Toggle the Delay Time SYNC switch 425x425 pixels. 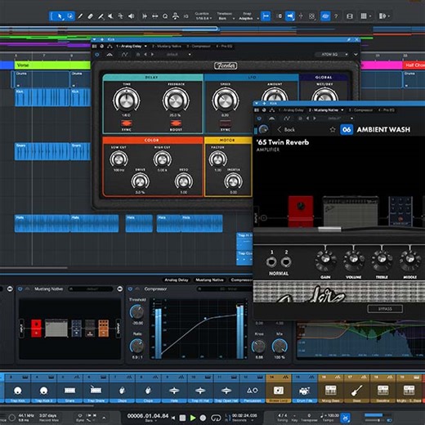coord(127,123)
